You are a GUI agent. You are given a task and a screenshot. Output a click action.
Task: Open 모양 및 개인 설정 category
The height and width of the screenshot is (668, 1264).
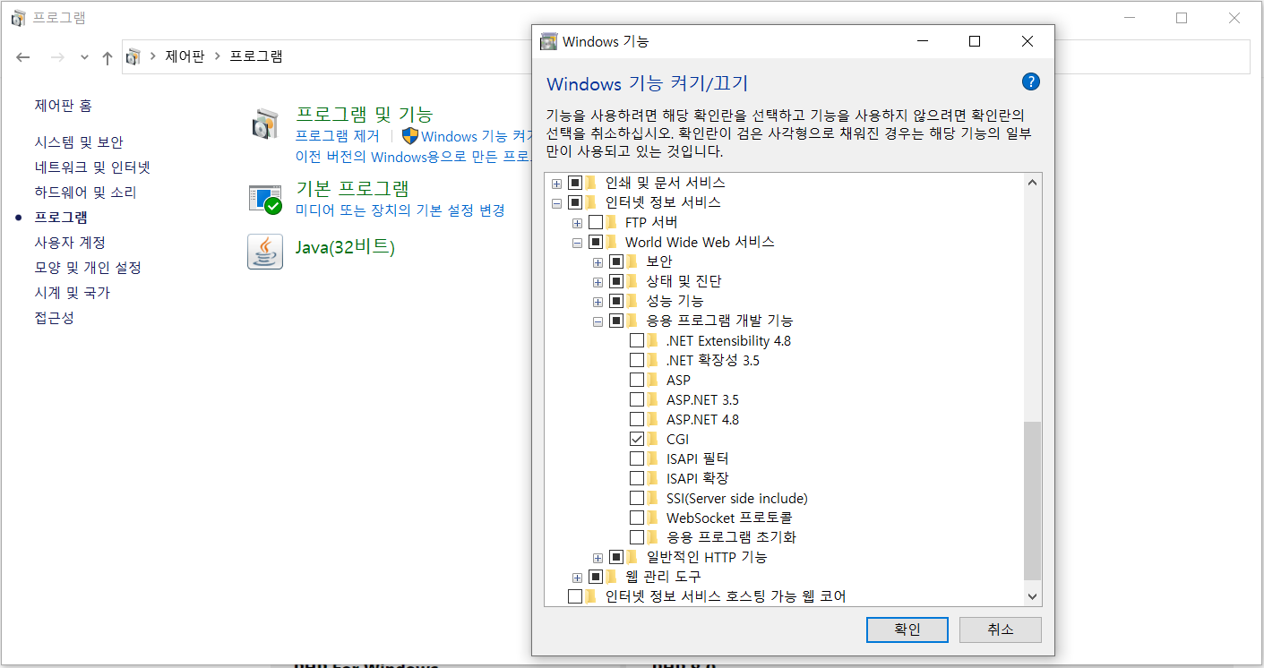pyautogui.click(x=88, y=268)
